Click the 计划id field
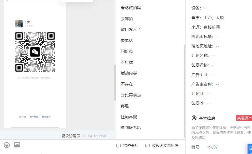The height and width of the screenshot is (154, 252). click(x=201, y=93)
